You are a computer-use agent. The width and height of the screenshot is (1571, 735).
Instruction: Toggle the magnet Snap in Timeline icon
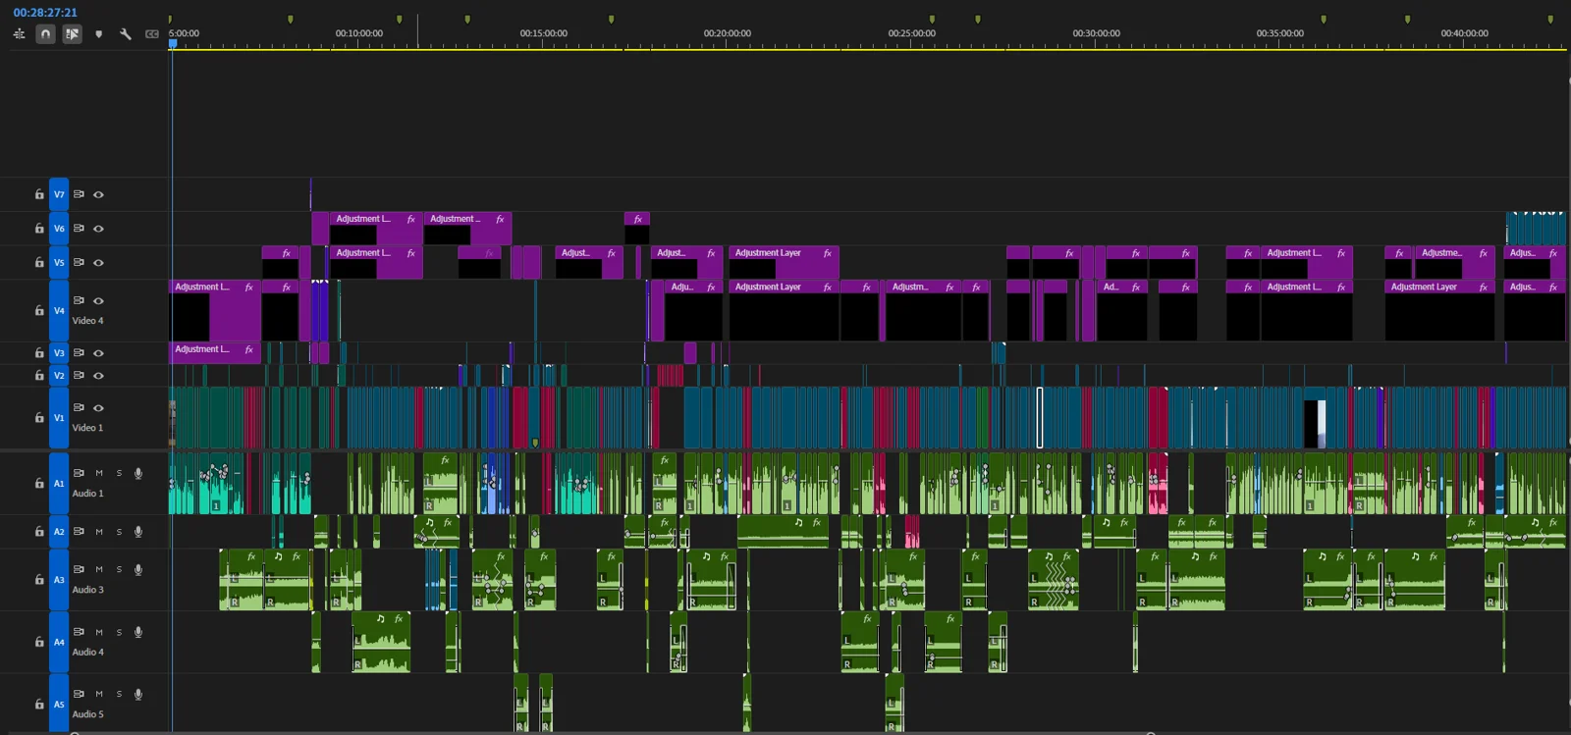click(x=45, y=33)
